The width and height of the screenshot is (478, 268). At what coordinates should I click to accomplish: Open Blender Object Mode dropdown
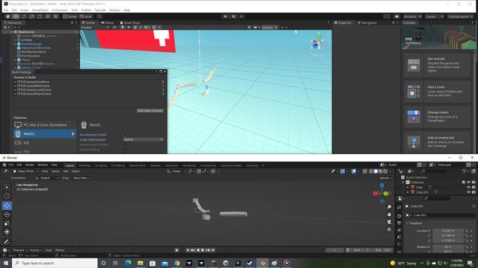coord(25,171)
